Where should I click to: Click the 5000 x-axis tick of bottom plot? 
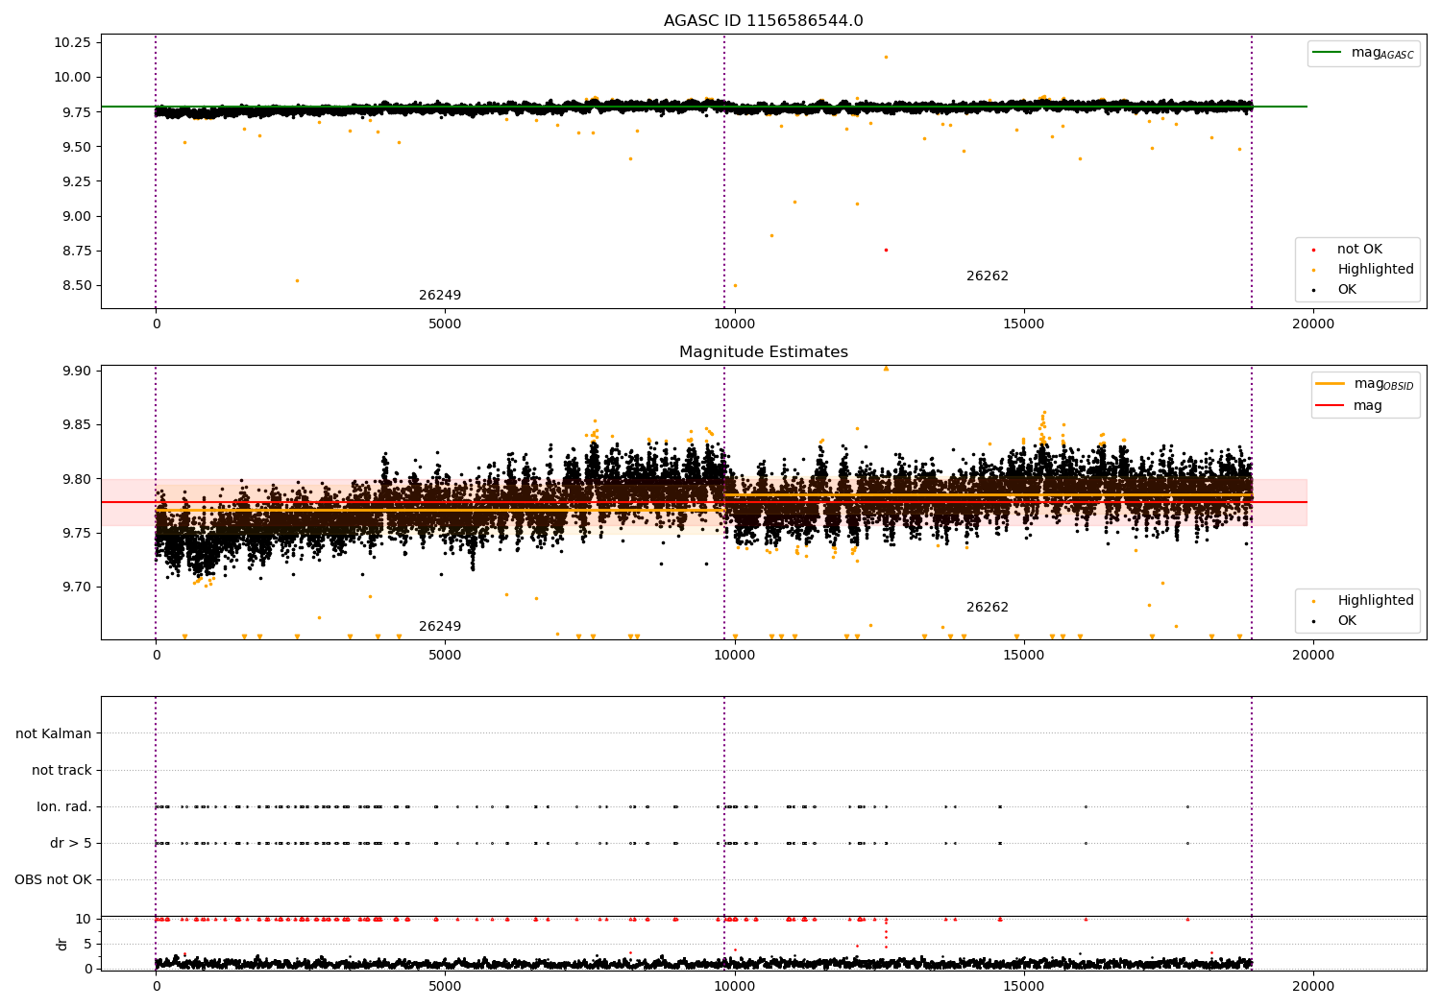(445, 987)
